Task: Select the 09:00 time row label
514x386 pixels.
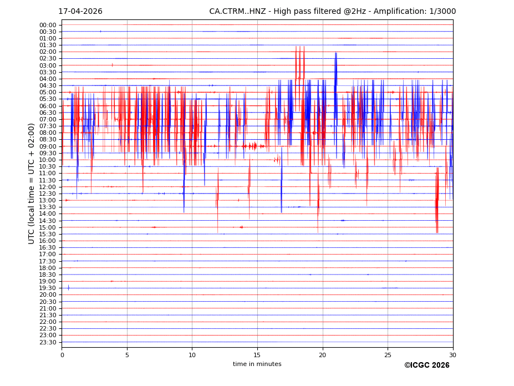Action: [48, 146]
